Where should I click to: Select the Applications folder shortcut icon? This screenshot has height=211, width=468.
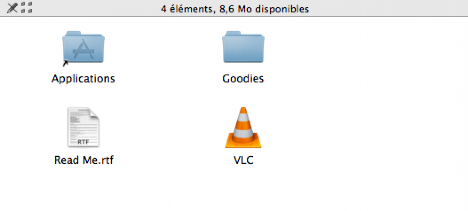[x=83, y=47]
